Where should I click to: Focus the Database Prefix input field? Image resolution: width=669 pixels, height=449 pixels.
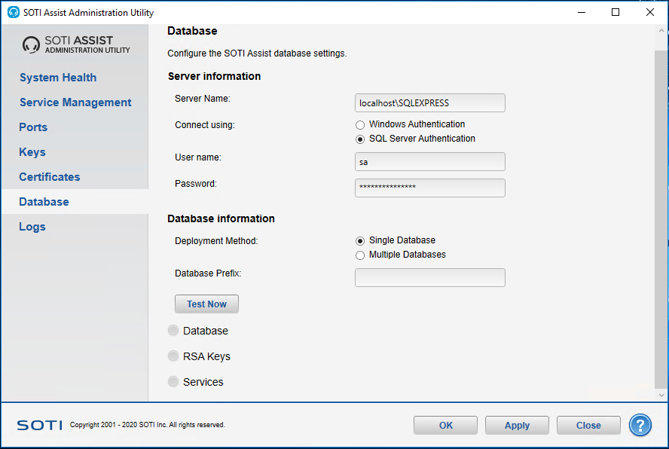tap(430, 277)
